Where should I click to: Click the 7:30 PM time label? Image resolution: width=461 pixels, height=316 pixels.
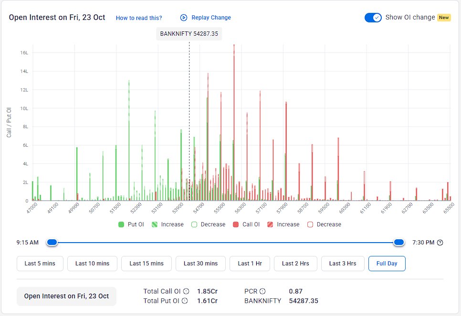423,243
